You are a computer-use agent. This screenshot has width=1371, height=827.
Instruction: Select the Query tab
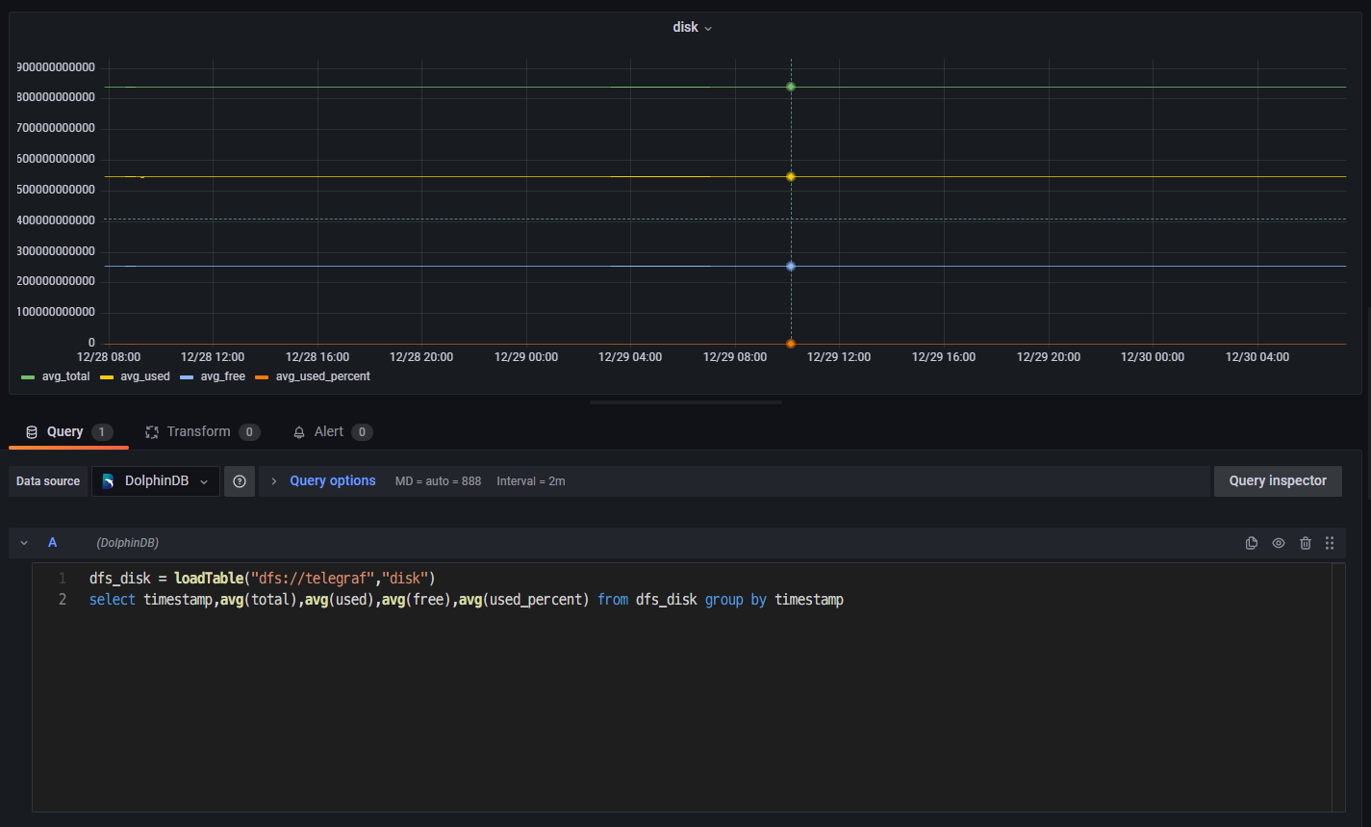click(x=64, y=432)
